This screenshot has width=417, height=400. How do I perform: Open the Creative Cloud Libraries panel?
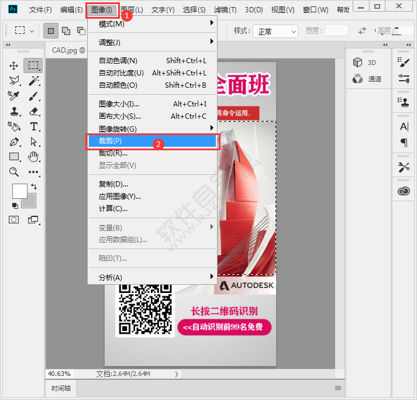click(x=404, y=191)
